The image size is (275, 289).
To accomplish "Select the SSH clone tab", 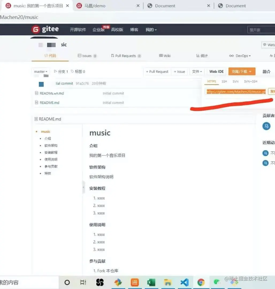I will coord(224,81).
